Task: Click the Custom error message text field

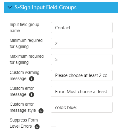Action: (82, 91)
